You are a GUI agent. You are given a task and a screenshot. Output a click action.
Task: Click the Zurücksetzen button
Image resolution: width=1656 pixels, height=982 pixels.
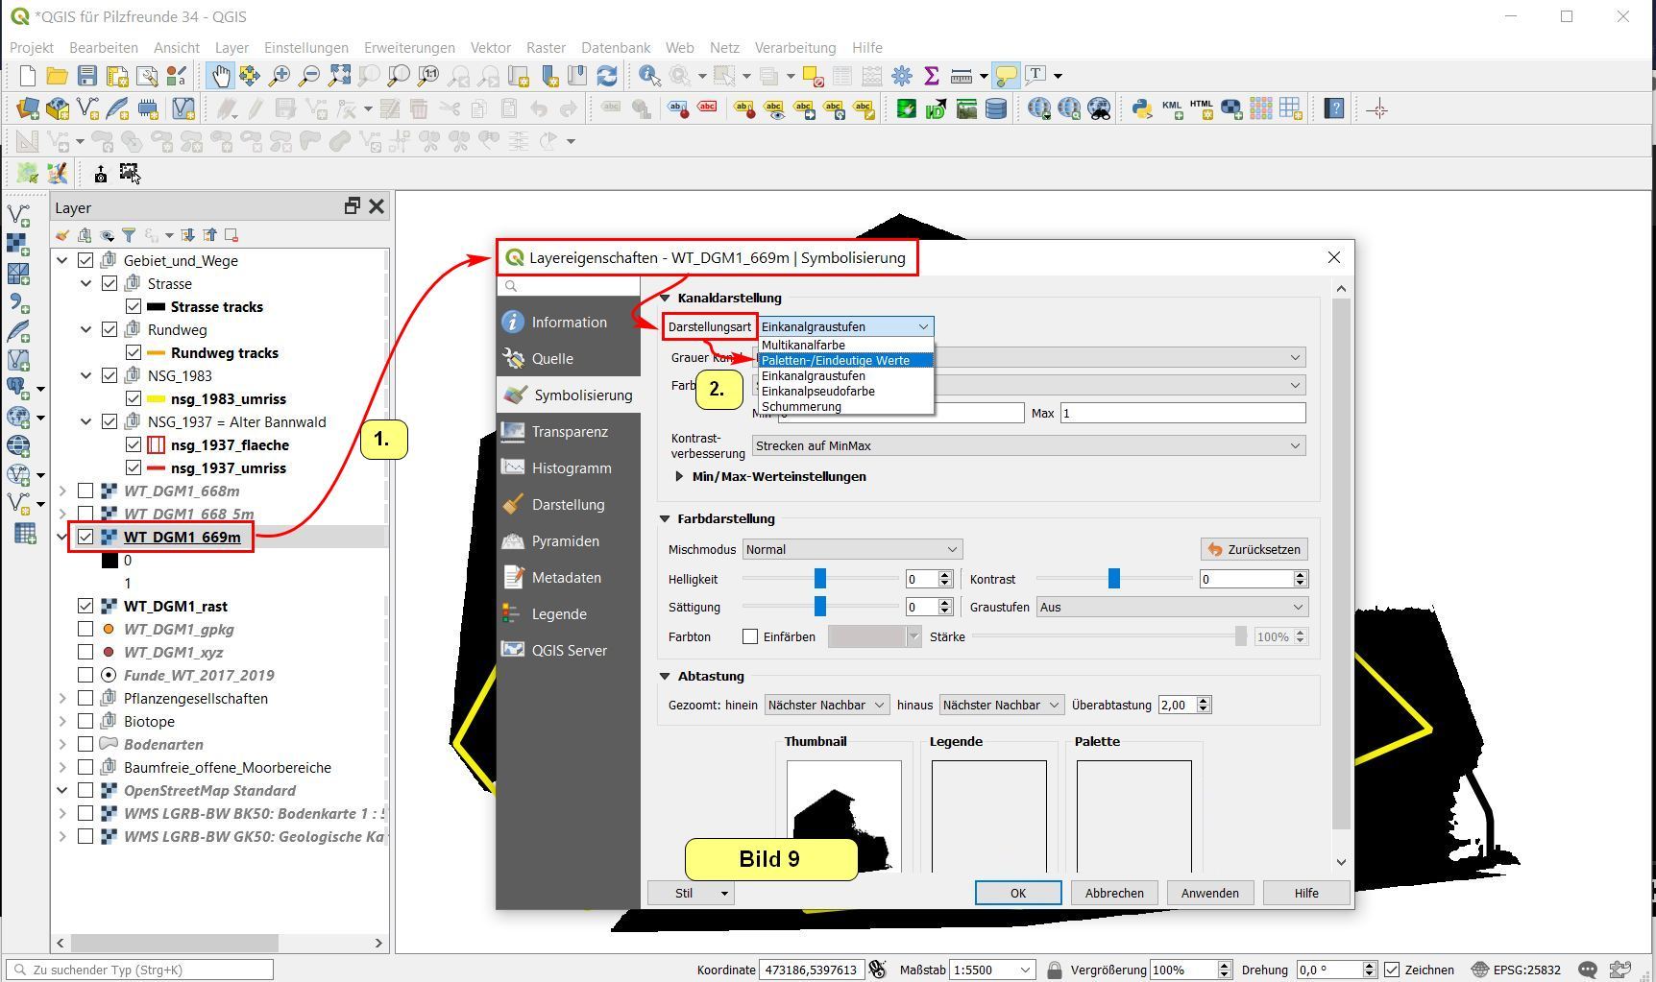pos(1254,550)
